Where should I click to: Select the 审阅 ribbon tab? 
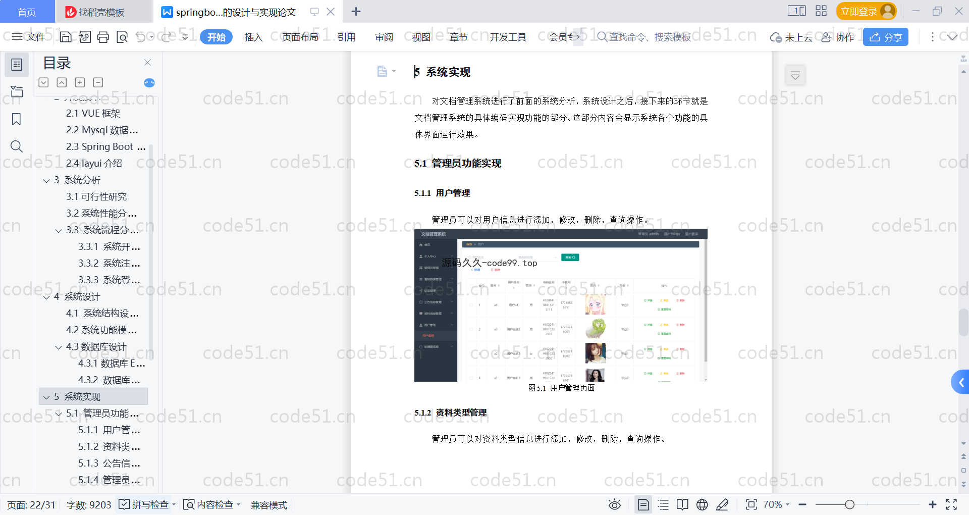pyautogui.click(x=384, y=37)
